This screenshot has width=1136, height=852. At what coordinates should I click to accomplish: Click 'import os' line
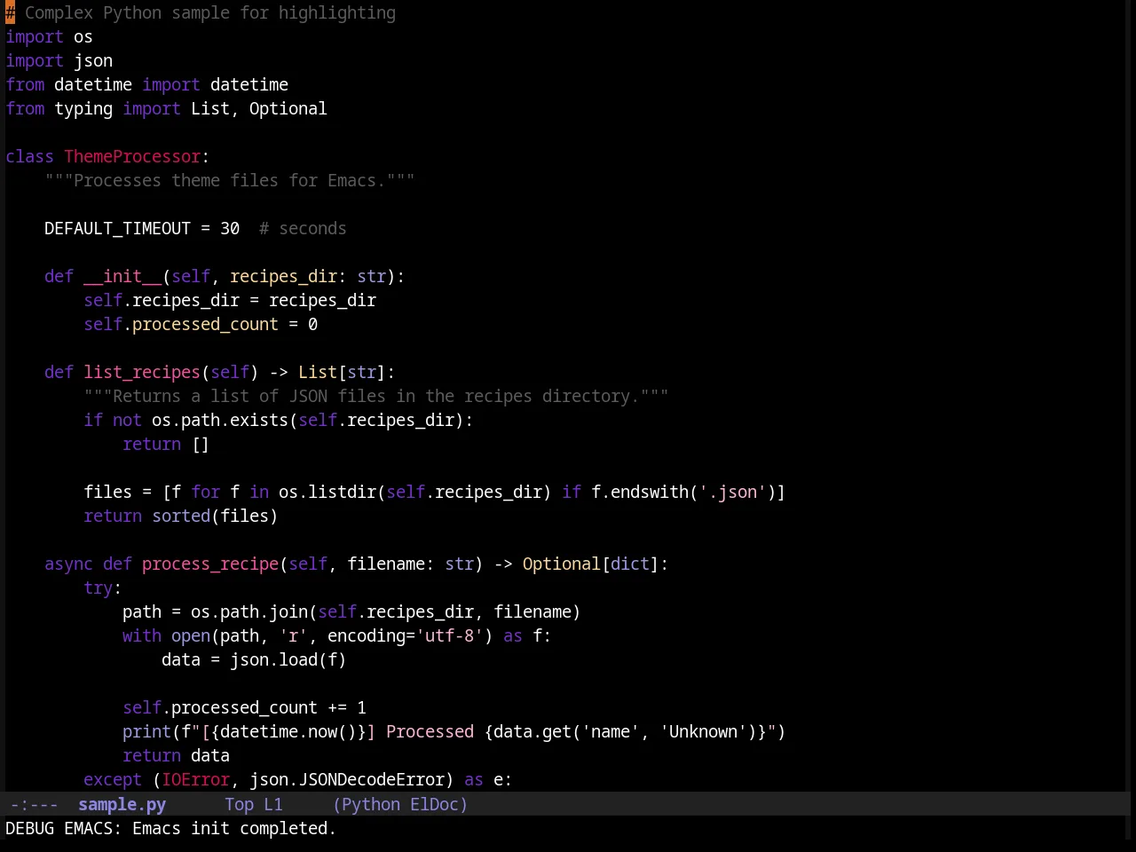coord(49,36)
